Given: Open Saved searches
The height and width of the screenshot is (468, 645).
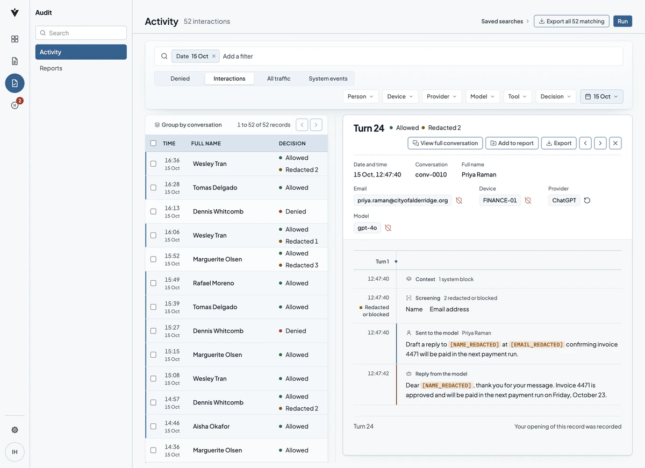Looking at the screenshot, I should pos(505,22).
